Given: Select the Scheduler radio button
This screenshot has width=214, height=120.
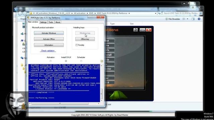Looking at the screenshot, I should click(x=81, y=61).
